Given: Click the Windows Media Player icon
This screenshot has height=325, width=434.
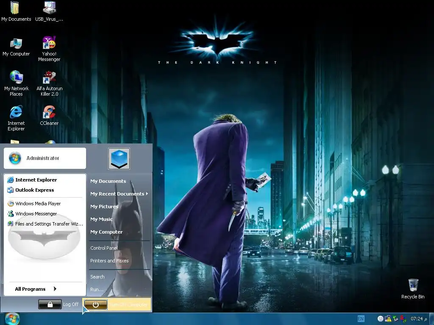Looking at the screenshot, I should [x=11, y=204].
